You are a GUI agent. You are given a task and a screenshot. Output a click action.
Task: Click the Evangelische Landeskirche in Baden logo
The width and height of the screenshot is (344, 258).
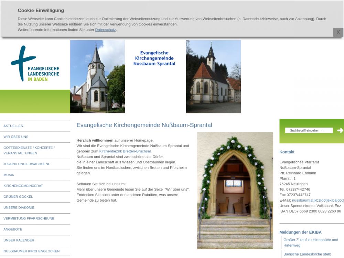35,64
